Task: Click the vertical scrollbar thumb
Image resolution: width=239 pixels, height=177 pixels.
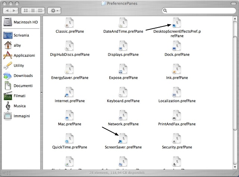Action: coord(235,83)
